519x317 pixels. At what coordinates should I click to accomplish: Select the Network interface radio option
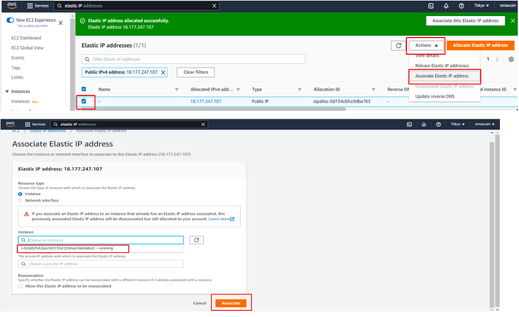[21, 200]
